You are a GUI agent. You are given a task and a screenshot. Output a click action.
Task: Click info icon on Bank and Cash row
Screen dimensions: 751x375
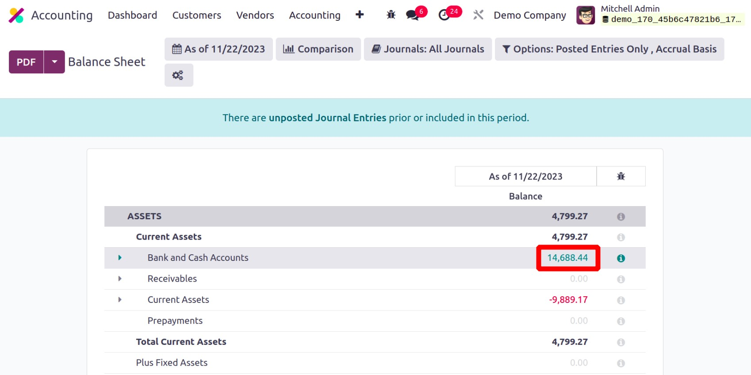621,258
